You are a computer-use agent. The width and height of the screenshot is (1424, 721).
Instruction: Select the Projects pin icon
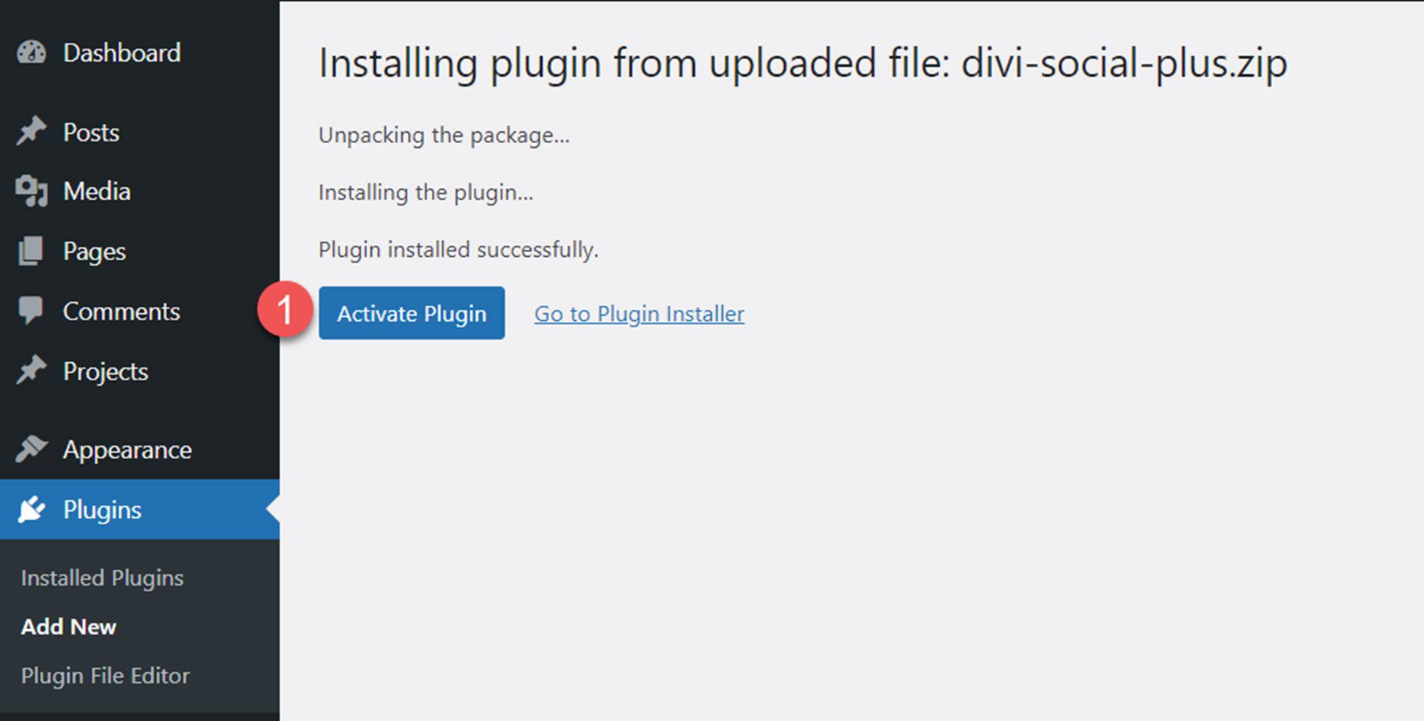32,370
